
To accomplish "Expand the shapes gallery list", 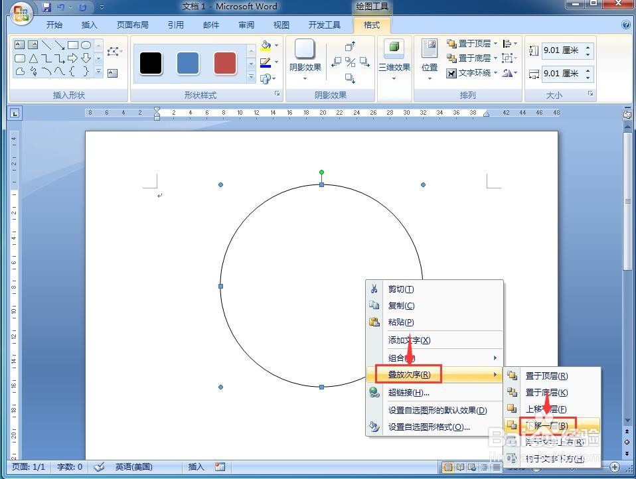I will 98,72.
